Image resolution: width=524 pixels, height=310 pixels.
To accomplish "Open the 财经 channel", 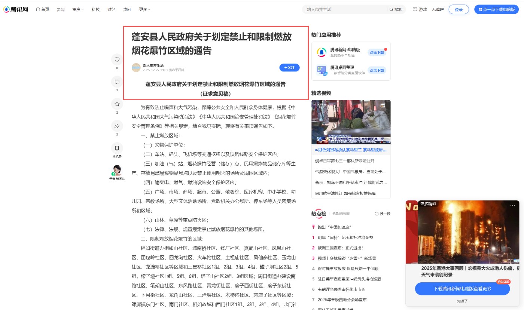I will coord(111,9).
